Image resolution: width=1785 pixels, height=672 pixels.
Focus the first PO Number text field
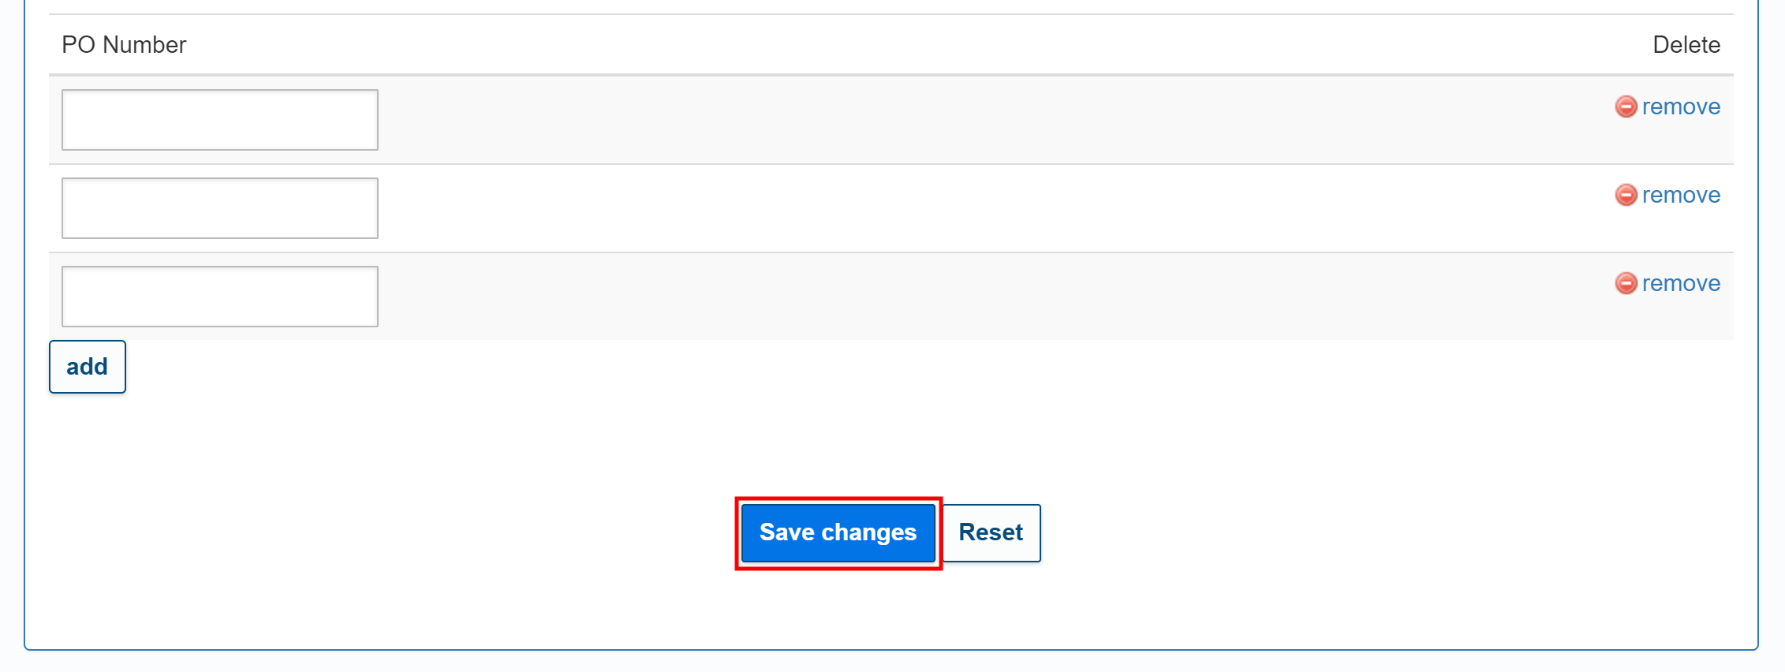click(220, 120)
